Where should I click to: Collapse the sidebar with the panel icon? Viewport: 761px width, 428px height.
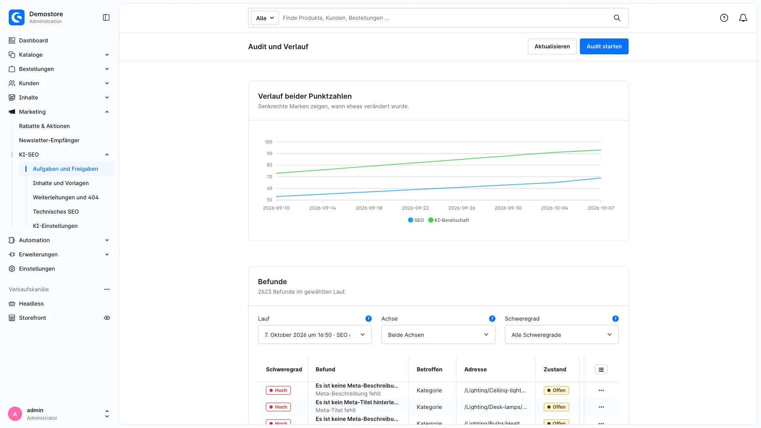coord(106,17)
